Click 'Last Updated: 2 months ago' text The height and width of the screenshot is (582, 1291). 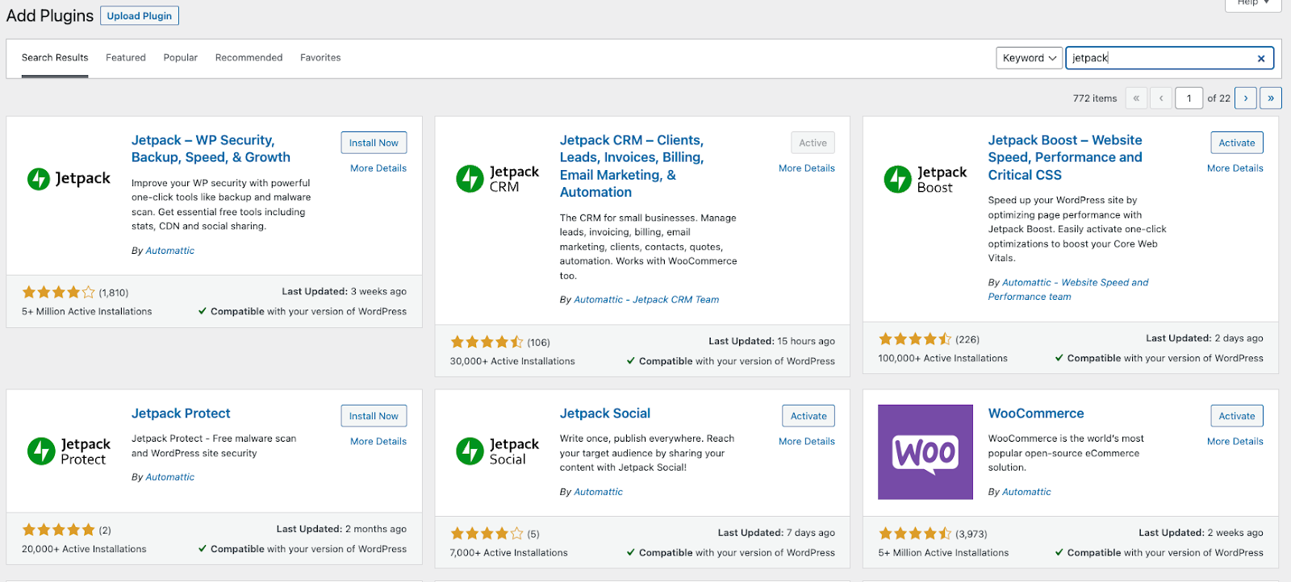[341, 530]
